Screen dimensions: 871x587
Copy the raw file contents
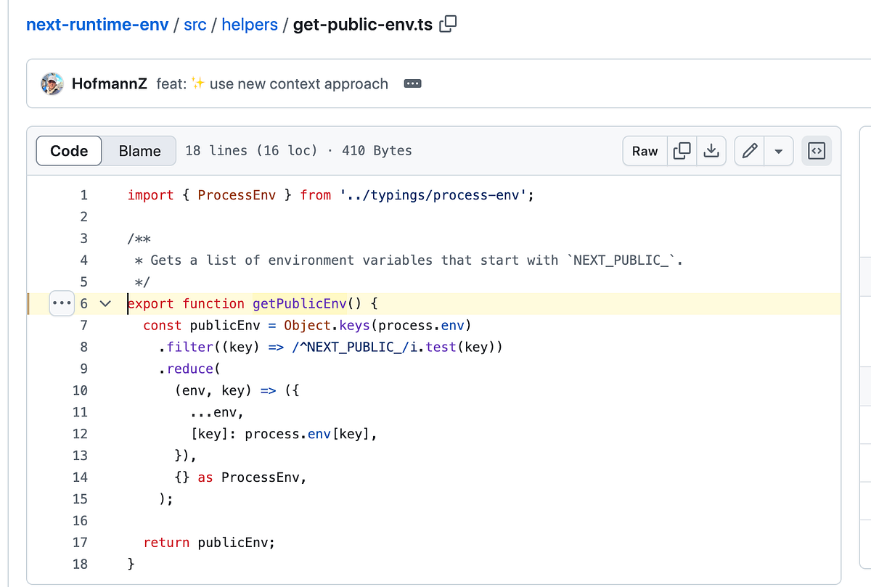(x=682, y=151)
